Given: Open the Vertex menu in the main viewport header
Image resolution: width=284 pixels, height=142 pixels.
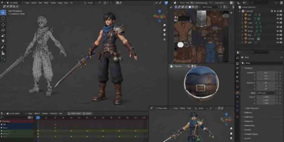Looking at the screenshot, I should (53, 3).
